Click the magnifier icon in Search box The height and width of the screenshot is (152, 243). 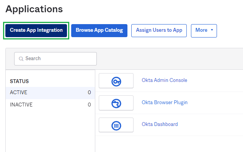tap(21, 59)
